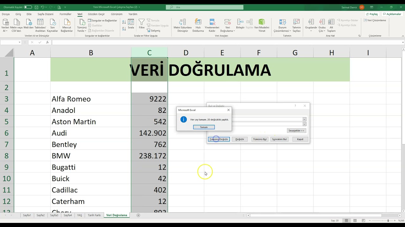Switch to the Formüller tab
The width and height of the screenshot is (405, 227).
tap(65, 14)
